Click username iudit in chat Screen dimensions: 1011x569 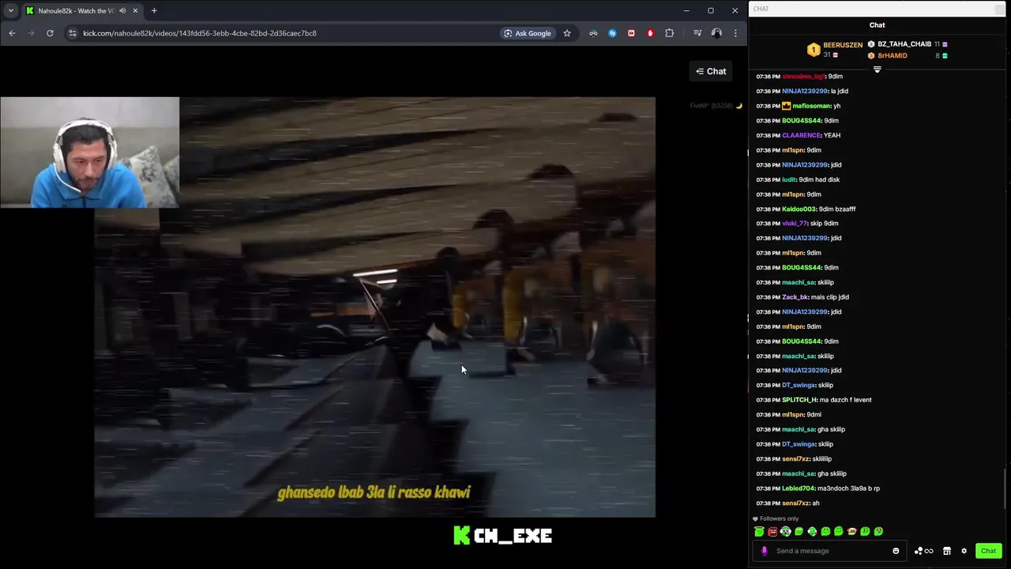789,179
